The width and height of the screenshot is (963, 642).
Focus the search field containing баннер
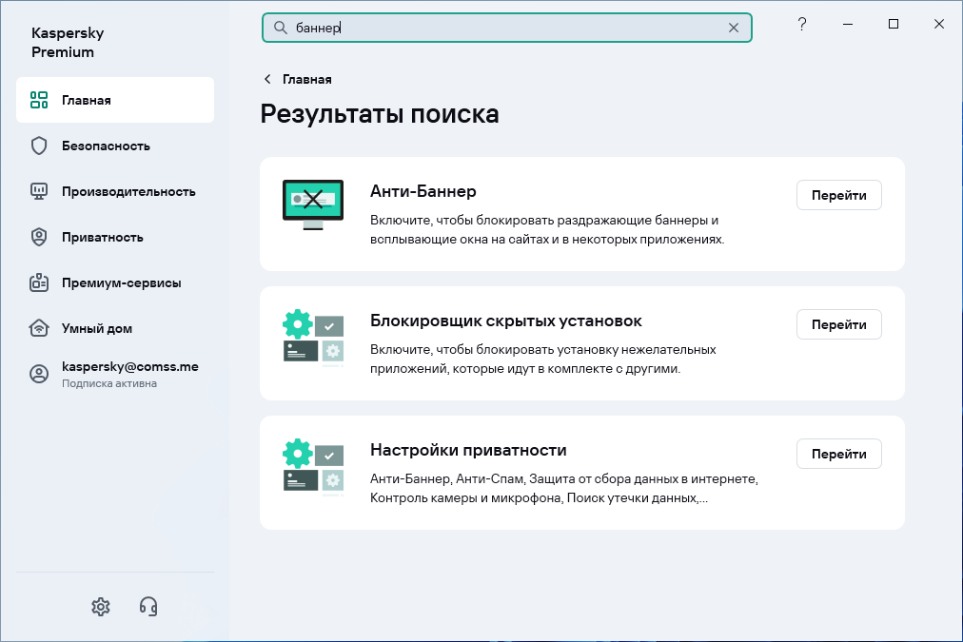(506, 28)
